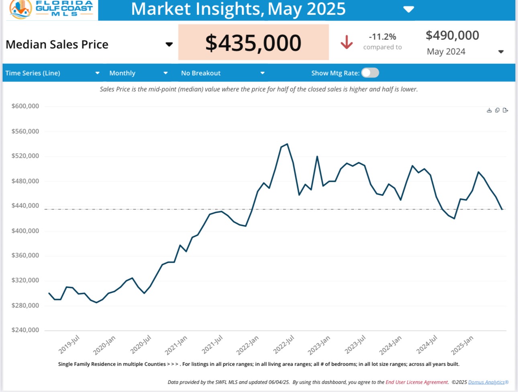Click the export chart icon
Screen dimensions: 518x392
pos(505,110)
